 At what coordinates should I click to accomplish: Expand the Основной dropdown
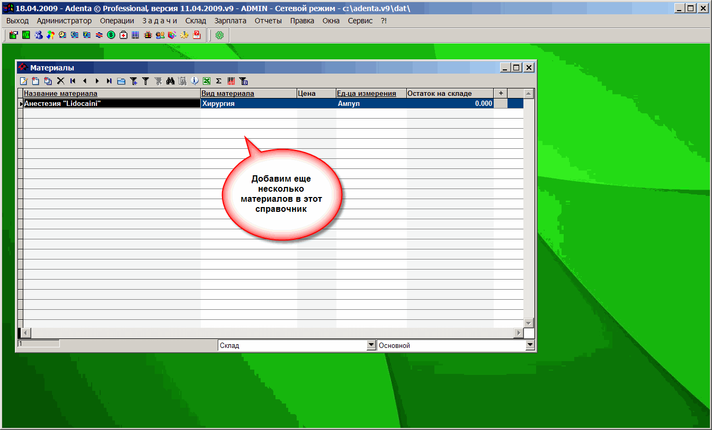pyautogui.click(x=530, y=345)
